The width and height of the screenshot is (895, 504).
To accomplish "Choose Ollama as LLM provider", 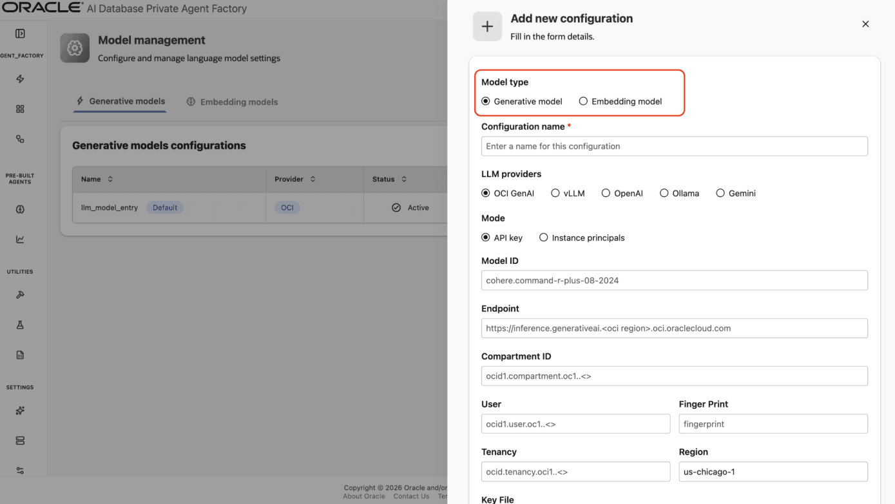I will pyautogui.click(x=664, y=193).
